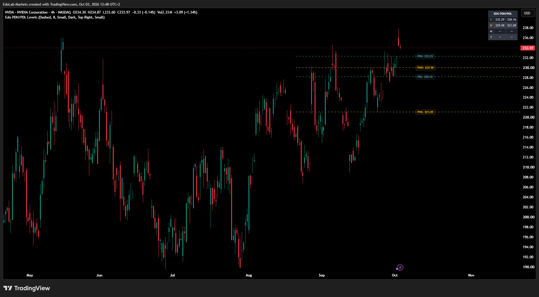Click the 238.00 price axis label
This screenshot has height=297, width=539.
click(x=528, y=28)
